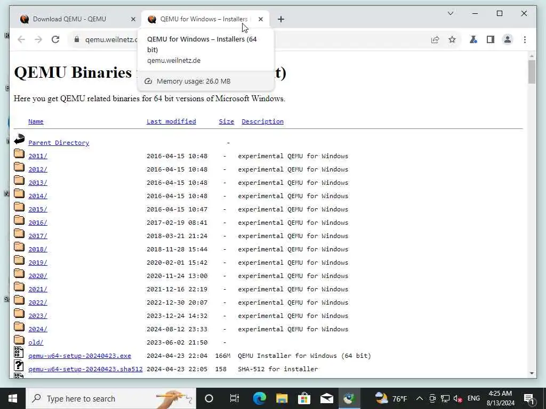Screen dimensions: 546x409
Task: Click the unknown-file icon beside .sha512
Action: point(19,365)
